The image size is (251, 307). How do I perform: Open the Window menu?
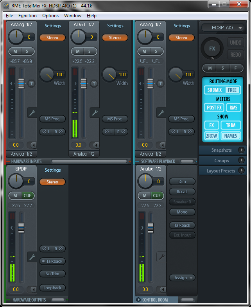point(73,16)
